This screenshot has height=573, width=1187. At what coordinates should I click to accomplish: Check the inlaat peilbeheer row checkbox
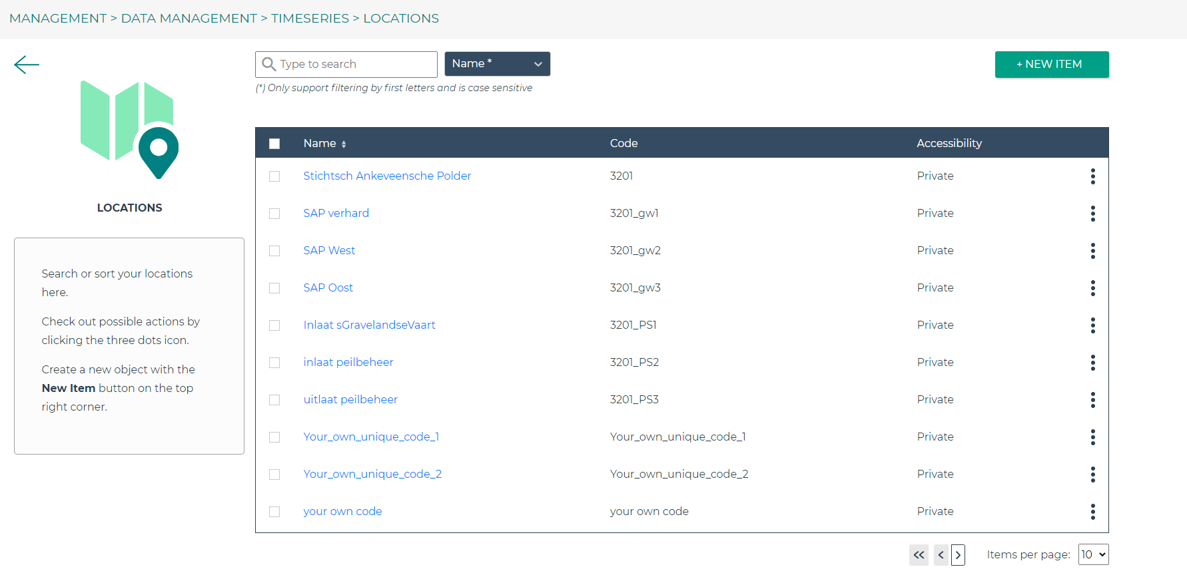[274, 362]
